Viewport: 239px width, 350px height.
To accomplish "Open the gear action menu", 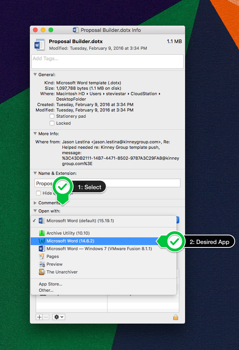I will point(59,317).
